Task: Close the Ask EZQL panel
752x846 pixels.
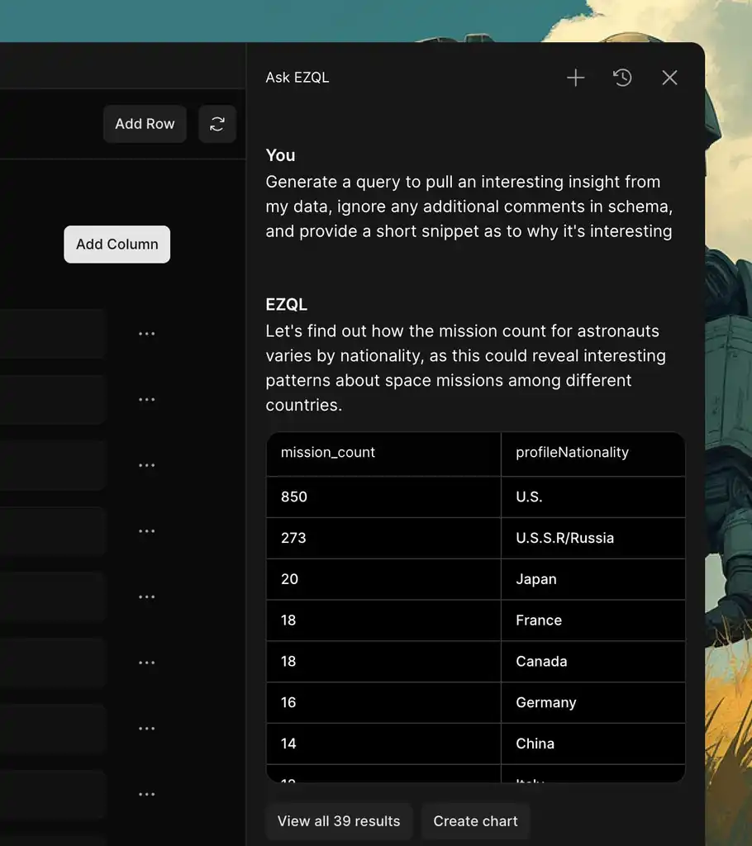Action: tap(669, 78)
